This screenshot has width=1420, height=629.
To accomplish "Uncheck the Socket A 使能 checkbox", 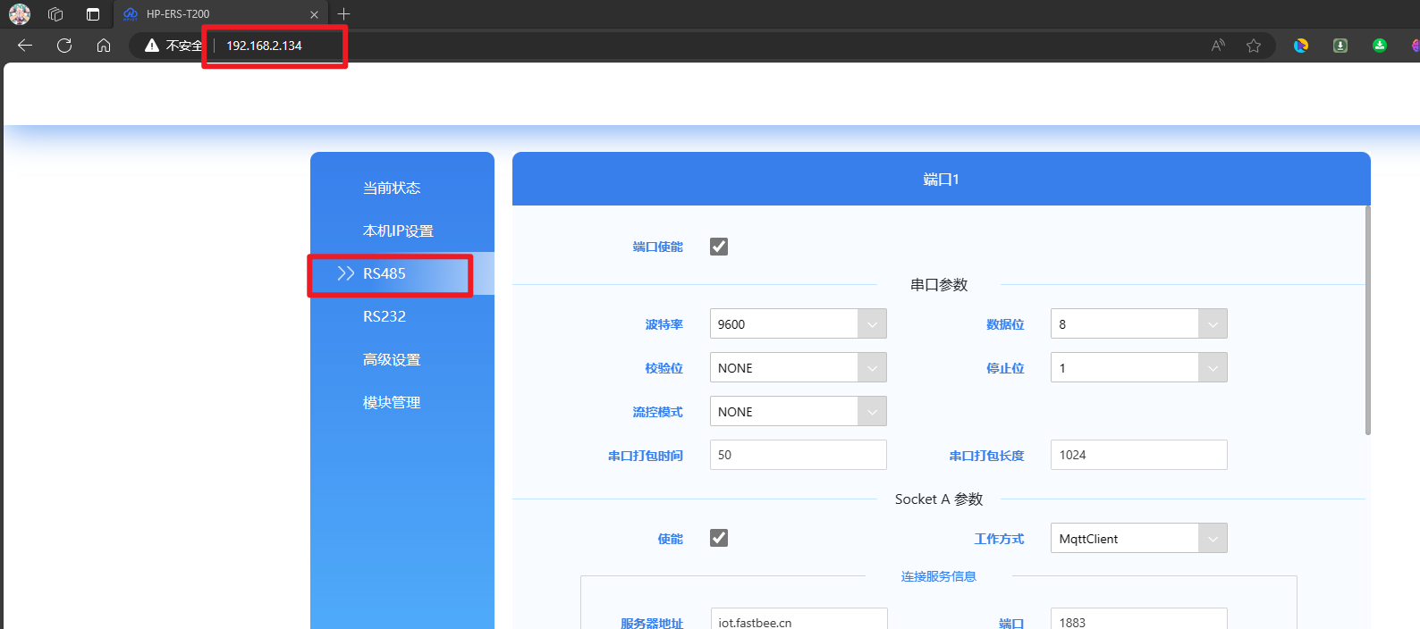I will click(719, 538).
